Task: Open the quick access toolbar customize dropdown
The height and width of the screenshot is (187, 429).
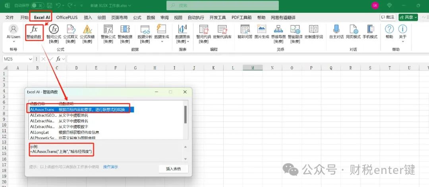Action: 82,6
